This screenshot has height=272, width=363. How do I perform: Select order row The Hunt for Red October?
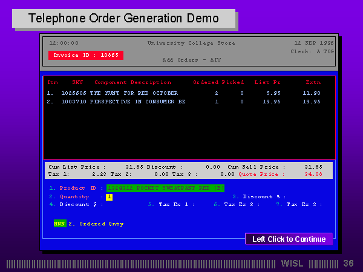click(133, 93)
